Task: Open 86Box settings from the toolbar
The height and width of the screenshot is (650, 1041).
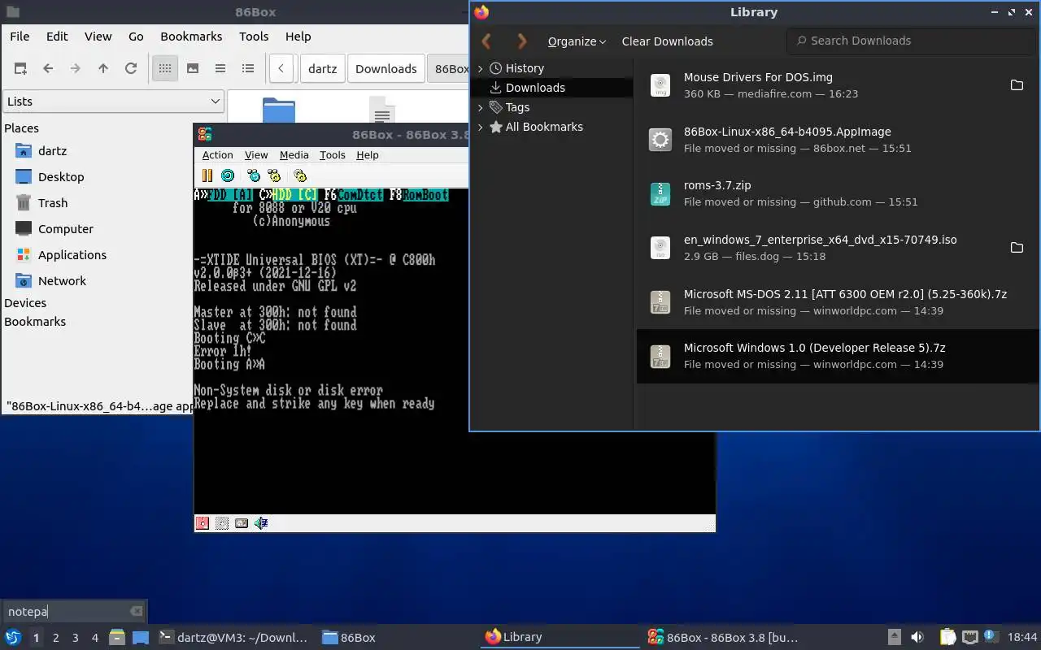Action: pos(300,175)
